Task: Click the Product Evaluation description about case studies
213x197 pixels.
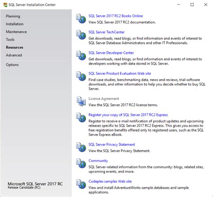Action: click(x=147, y=84)
